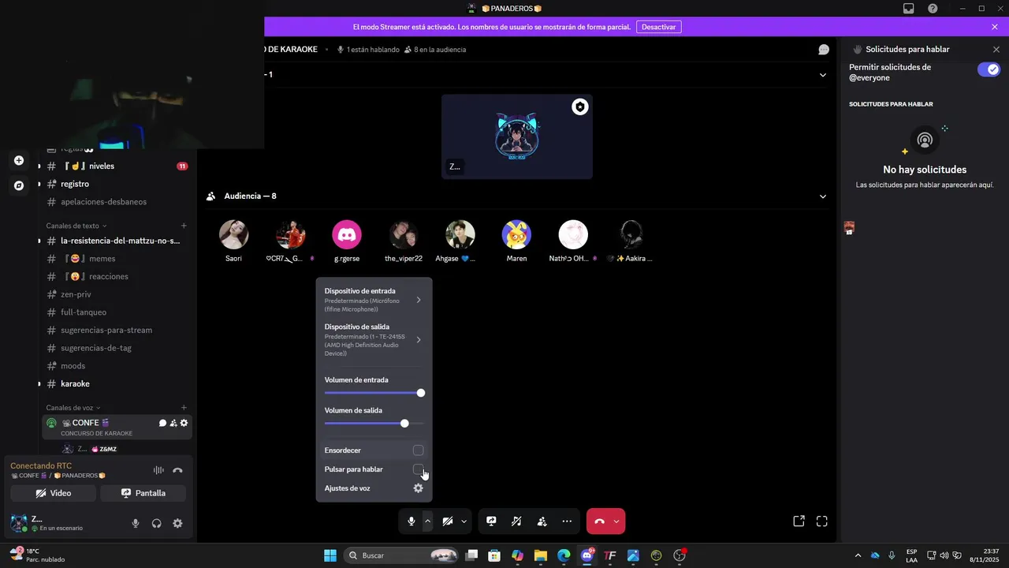The height and width of the screenshot is (568, 1009).
Task: Open the niveles channel
Action: click(x=117, y=166)
